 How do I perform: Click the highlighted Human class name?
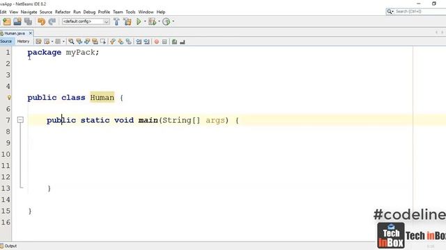coord(102,97)
